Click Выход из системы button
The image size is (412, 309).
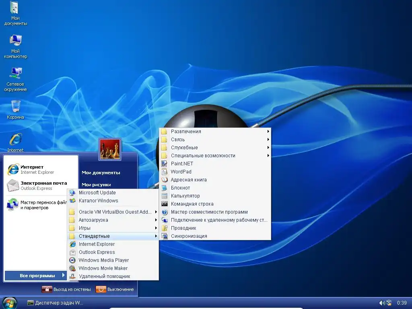click(66, 289)
